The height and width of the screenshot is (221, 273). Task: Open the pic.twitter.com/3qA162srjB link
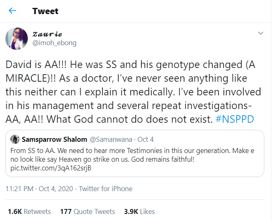click(x=51, y=168)
